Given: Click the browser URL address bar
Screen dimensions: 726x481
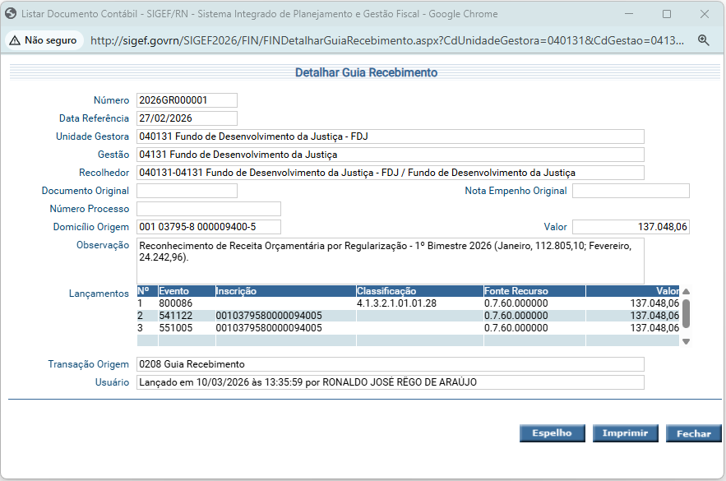Looking at the screenshot, I should pos(386,40).
